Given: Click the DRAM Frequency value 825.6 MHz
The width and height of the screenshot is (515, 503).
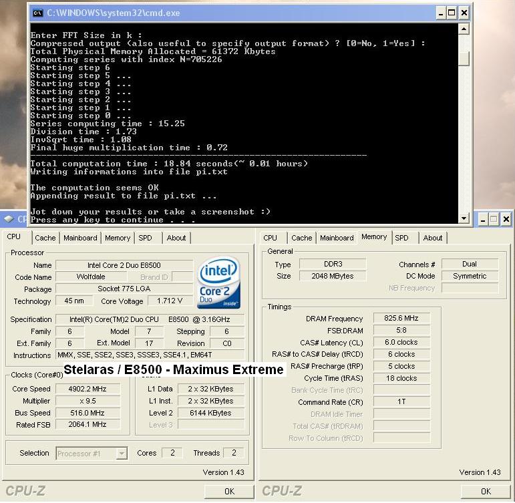Looking at the screenshot, I should pyautogui.click(x=401, y=319).
